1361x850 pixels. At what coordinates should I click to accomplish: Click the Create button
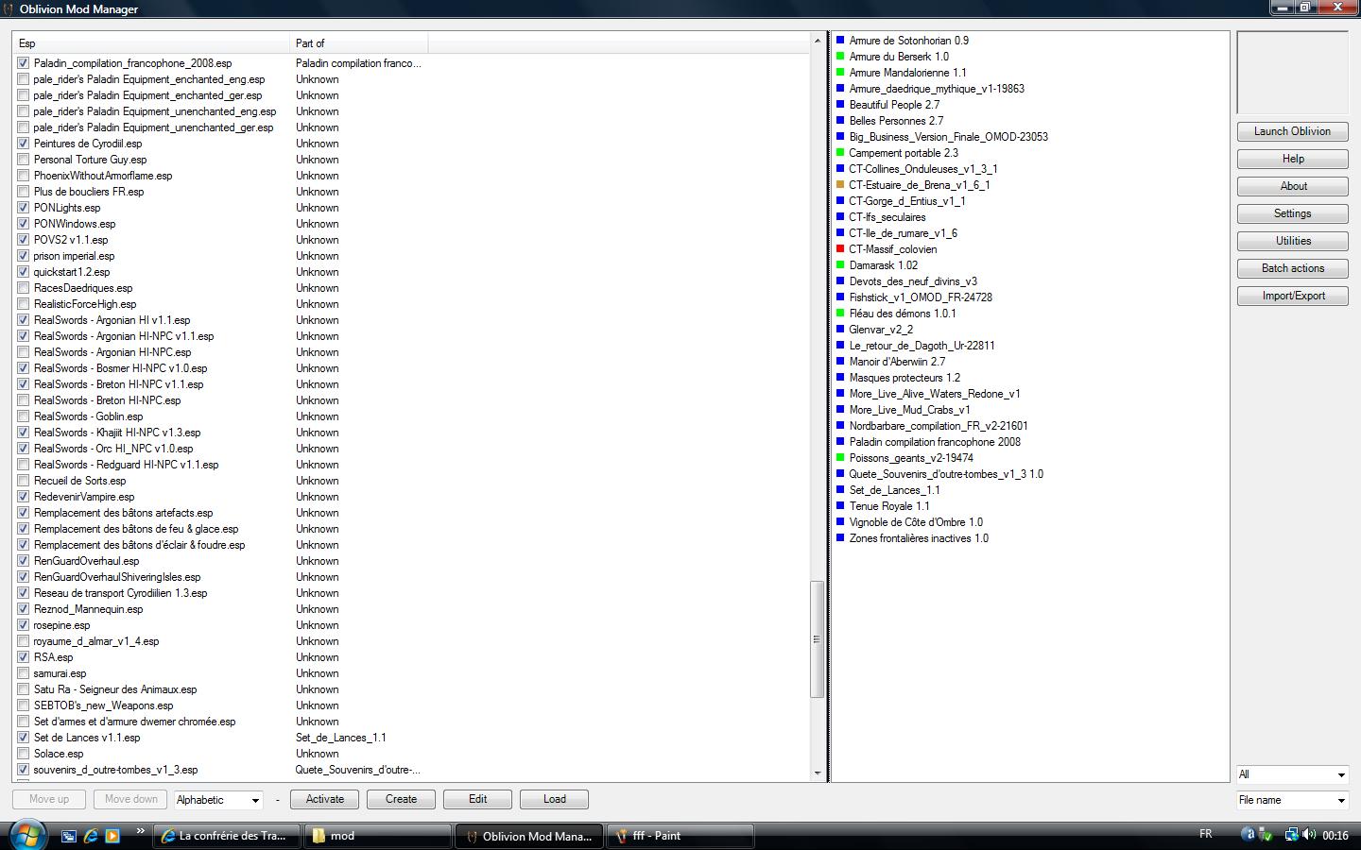pos(401,800)
